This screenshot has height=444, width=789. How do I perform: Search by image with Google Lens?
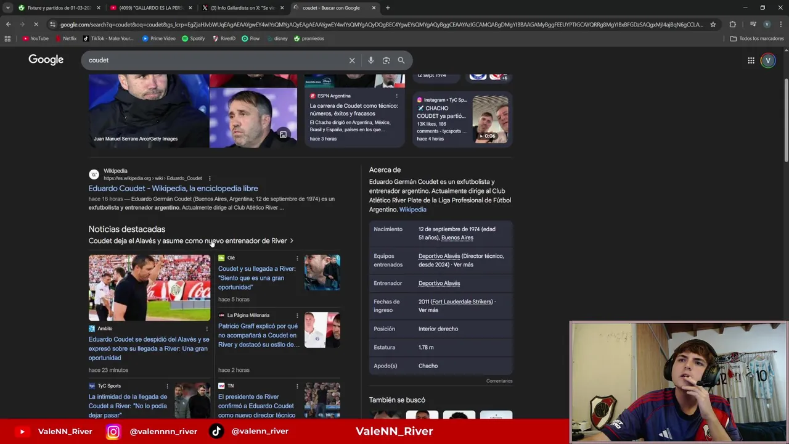(x=386, y=60)
